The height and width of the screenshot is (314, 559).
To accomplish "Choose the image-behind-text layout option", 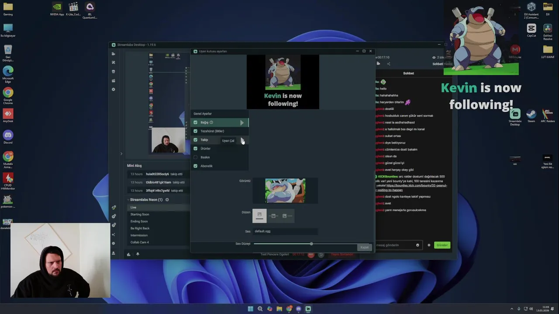I will [x=273, y=216].
